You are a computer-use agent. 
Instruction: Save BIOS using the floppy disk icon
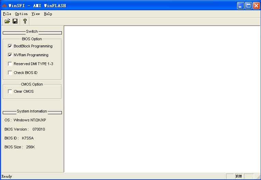pyautogui.click(x=15, y=21)
